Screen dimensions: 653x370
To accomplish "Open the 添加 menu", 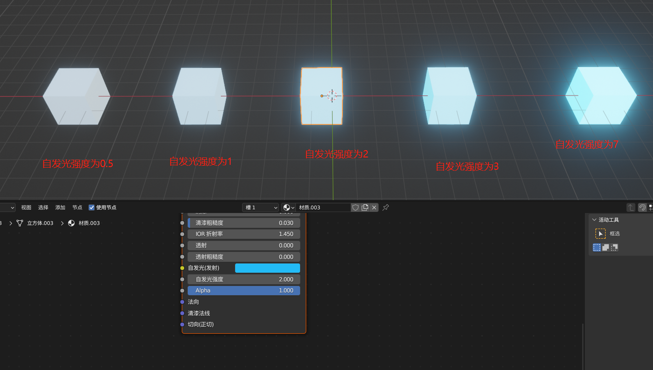I will click(60, 207).
